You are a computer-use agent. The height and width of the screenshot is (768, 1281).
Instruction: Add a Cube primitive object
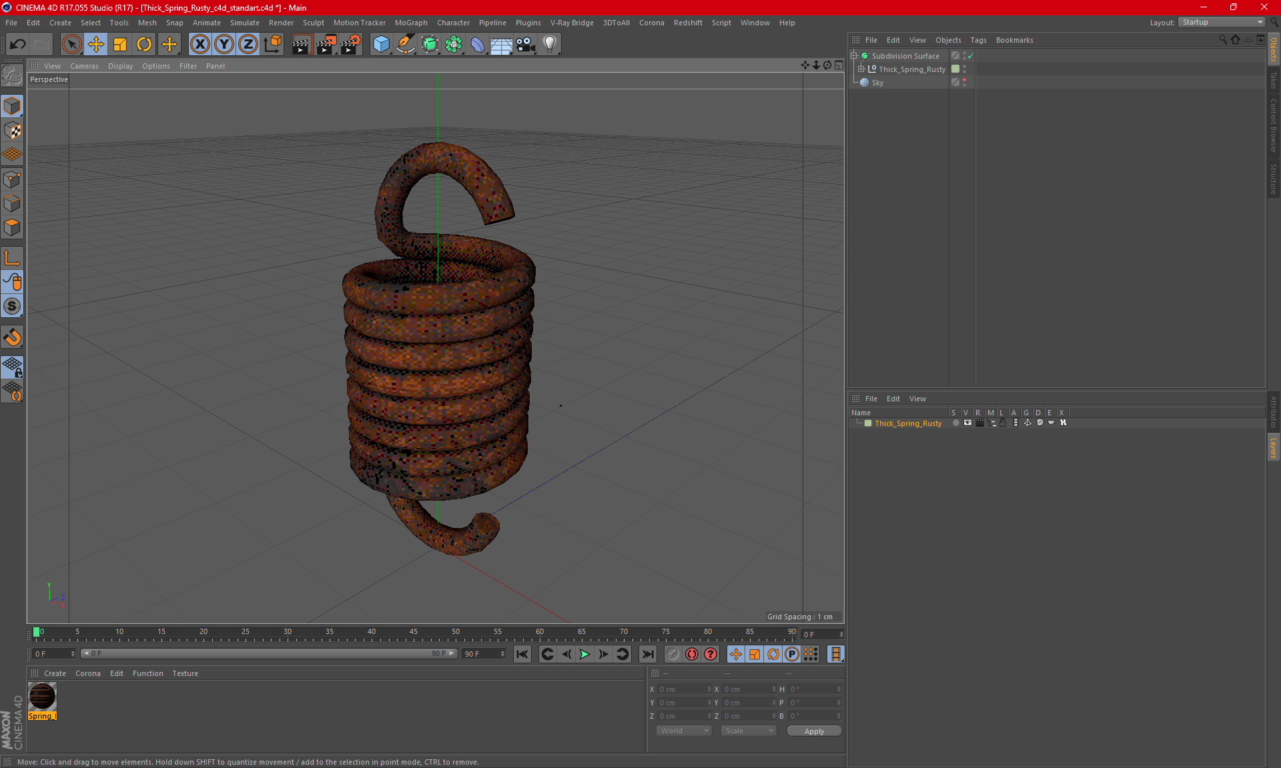pos(381,45)
